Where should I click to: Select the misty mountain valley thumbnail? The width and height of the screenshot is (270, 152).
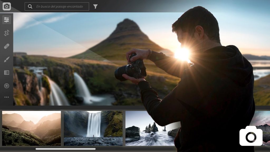coord(32,128)
